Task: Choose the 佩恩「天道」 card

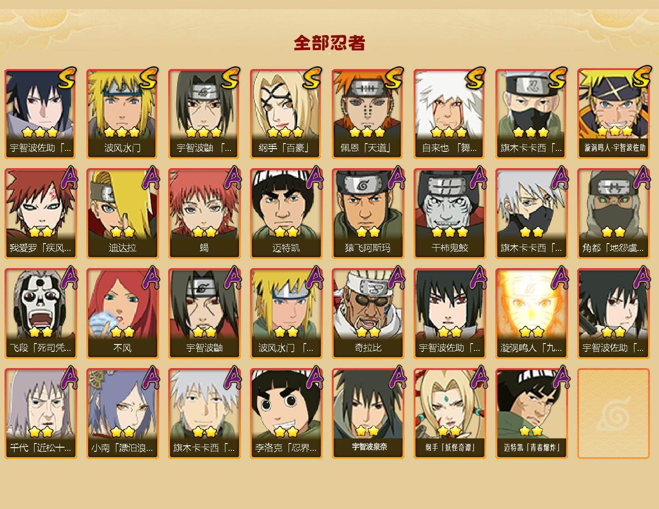Action: (368, 114)
